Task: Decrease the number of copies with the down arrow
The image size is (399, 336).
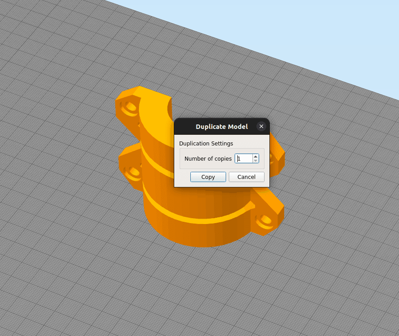Action: pyautogui.click(x=256, y=161)
